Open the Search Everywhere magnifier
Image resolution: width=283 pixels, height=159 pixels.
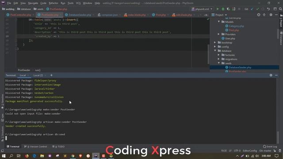(280, 9)
